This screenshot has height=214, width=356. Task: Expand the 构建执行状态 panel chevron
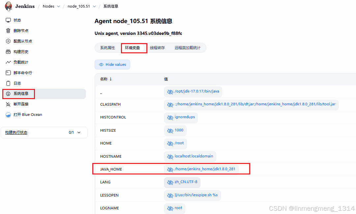(x=79, y=132)
